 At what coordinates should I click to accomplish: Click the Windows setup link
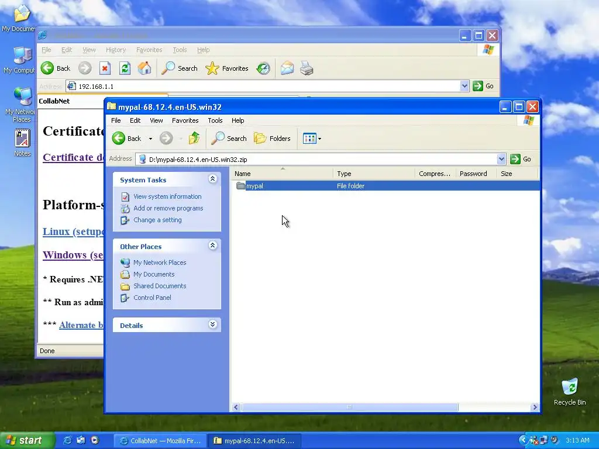coord(73,255)
